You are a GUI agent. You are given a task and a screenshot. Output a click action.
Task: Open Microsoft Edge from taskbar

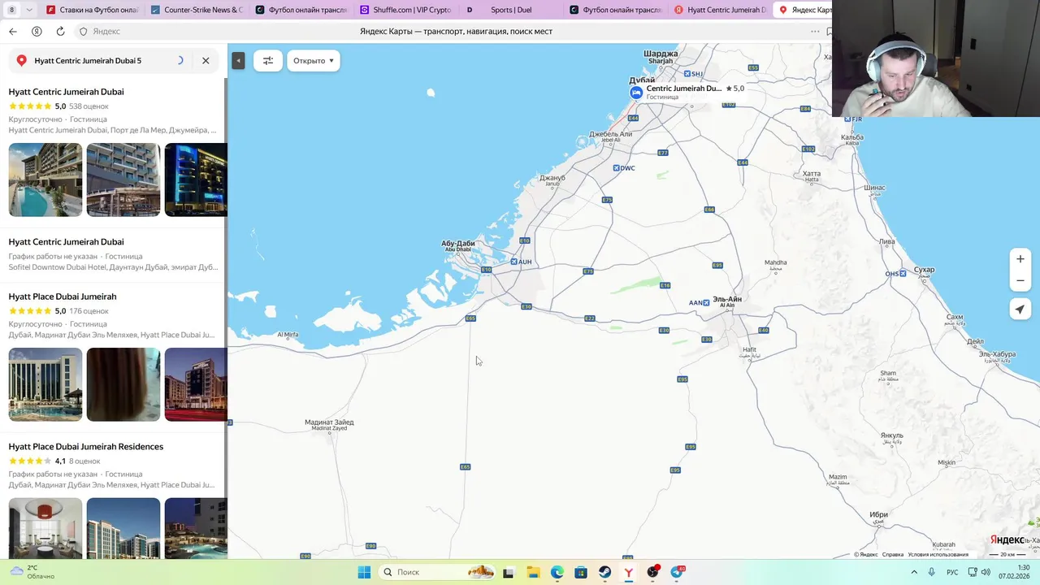point(557,572)
